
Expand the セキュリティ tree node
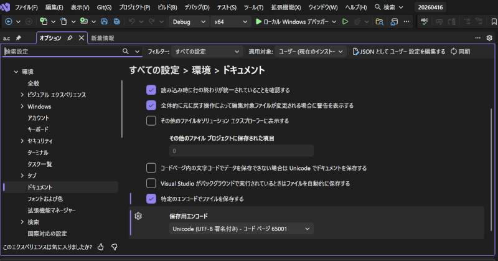coord(22,141)
